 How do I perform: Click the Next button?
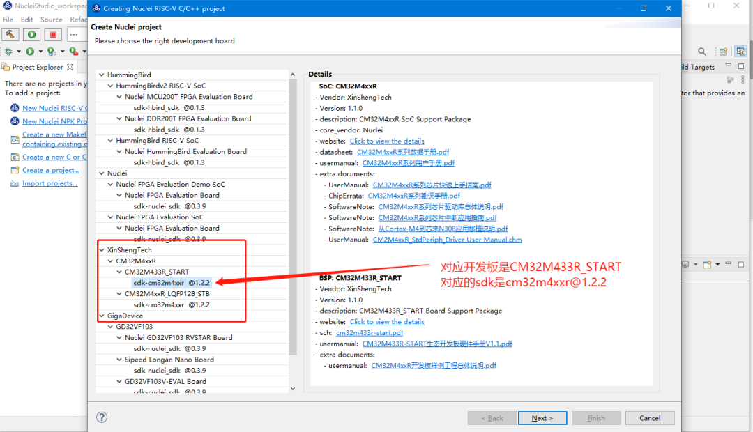[542, 418]
